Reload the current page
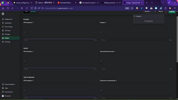This screenshot has height=100, width=178. 27,8
